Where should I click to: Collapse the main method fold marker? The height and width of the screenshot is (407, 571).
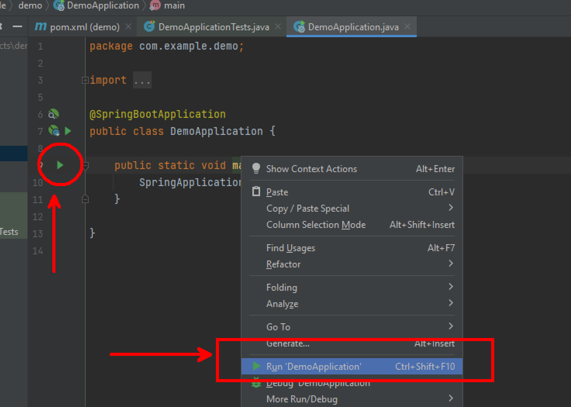pyautogui.click(x=86, y=166)
